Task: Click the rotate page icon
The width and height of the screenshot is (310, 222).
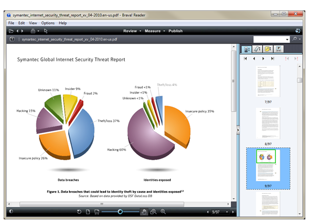Action: [79, 212]
